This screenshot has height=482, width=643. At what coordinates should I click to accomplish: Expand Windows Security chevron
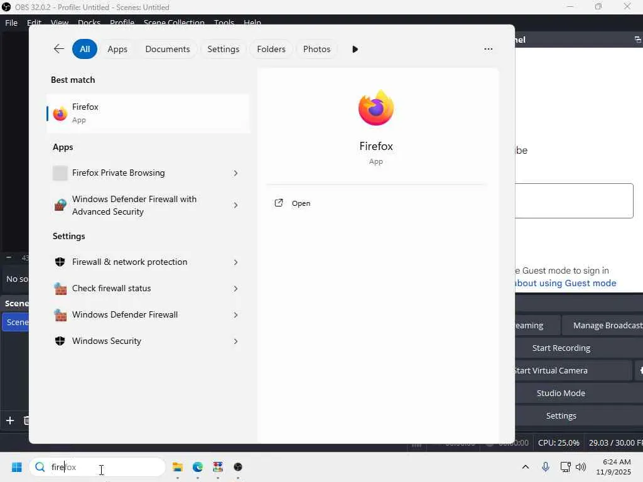click(x=235, y=341)
